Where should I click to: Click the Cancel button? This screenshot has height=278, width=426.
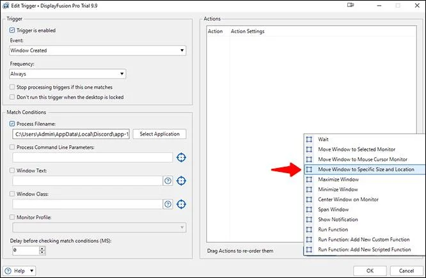click(x=406, y=271)
